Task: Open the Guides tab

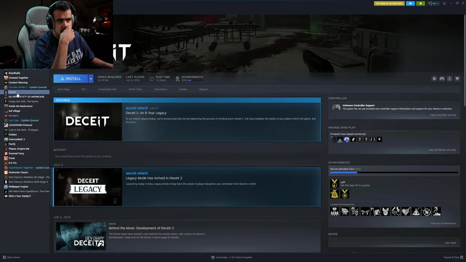Action: (x=183, y=89)
